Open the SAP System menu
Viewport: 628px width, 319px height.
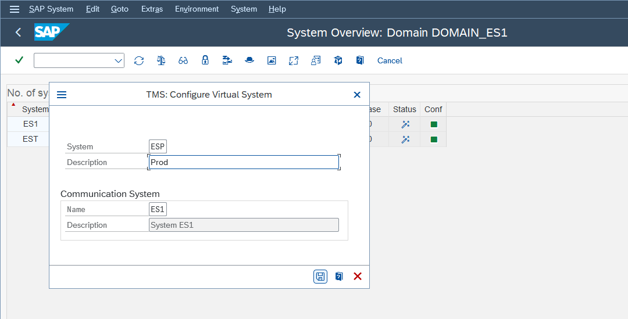[51, 9]
